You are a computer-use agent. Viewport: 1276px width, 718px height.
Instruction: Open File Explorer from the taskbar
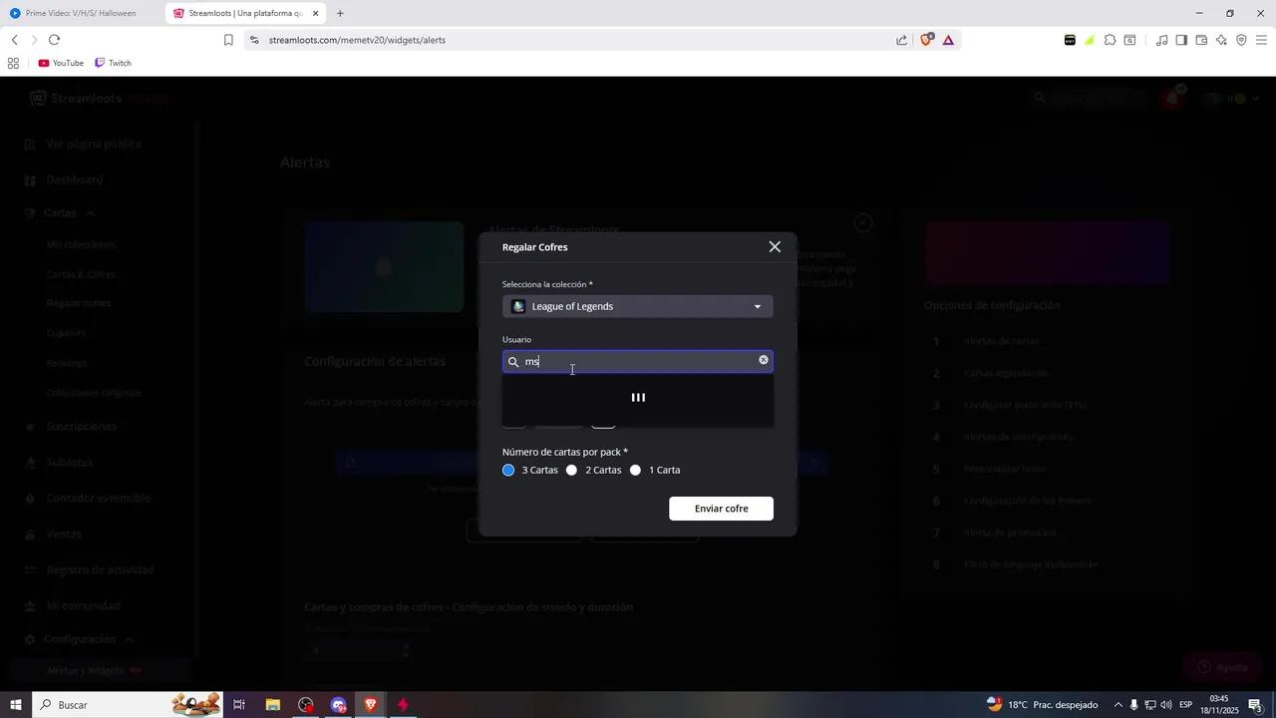272,705
